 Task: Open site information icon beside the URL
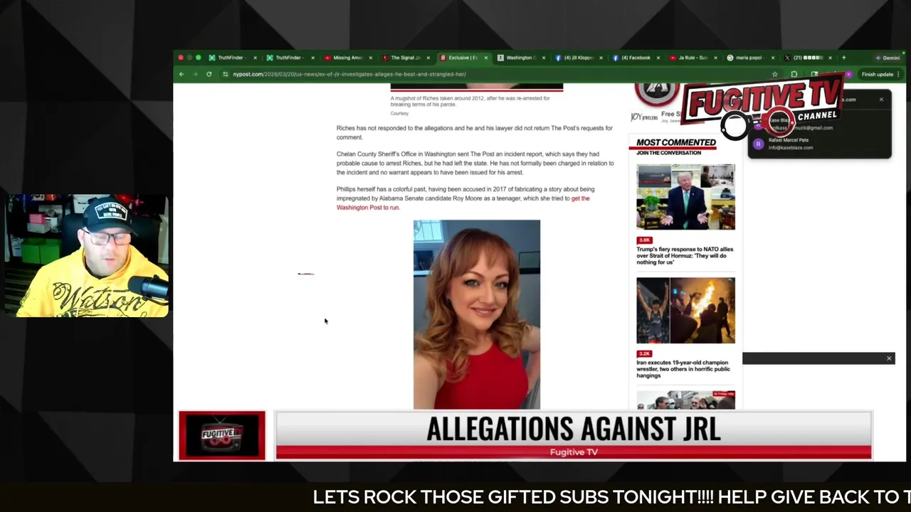225,74
